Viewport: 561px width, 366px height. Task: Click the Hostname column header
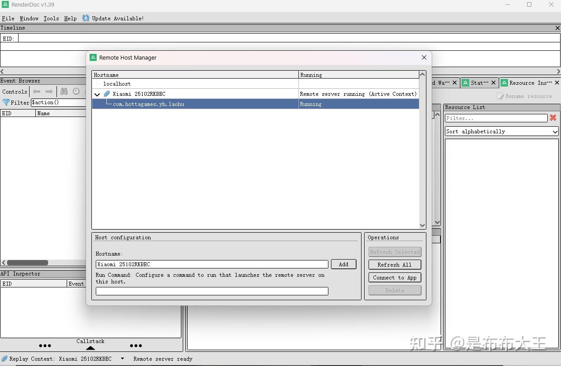195,75
